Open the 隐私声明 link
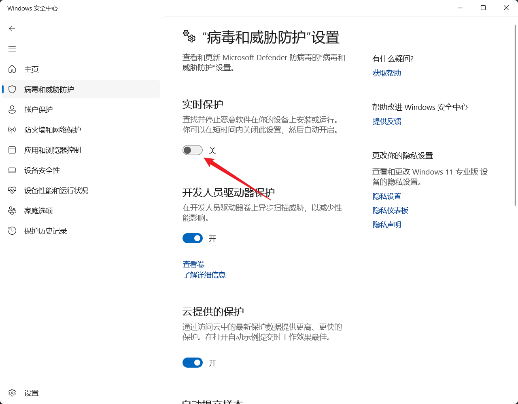518x404 pixels. [x=387, y=225]
